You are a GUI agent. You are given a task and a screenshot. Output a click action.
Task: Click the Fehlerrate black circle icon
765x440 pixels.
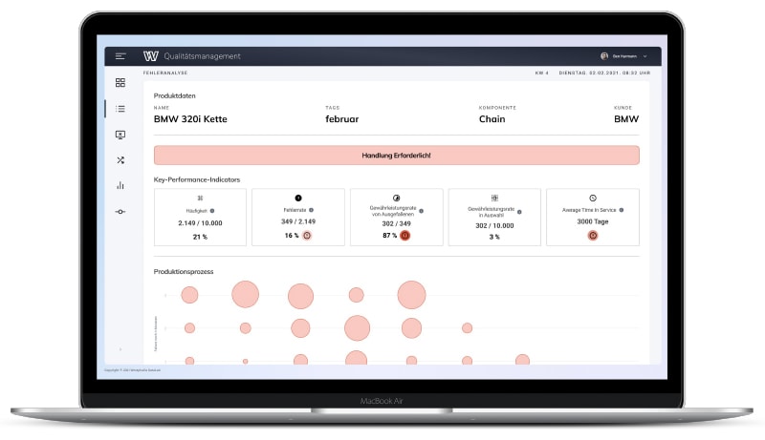[298, 199]
